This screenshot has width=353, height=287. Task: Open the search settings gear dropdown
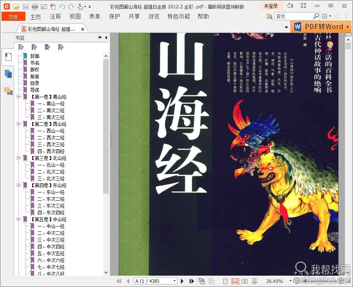[326, 16]
